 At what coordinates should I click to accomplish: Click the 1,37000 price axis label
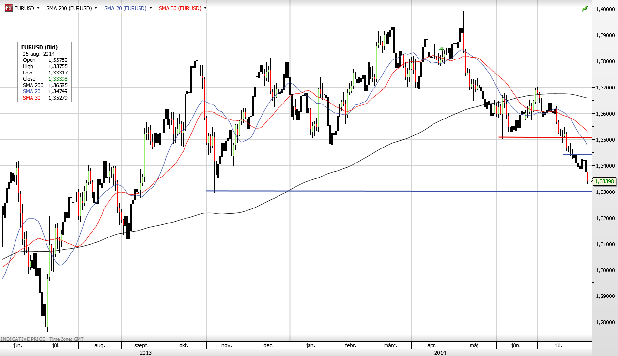click(x=605, y=88)
